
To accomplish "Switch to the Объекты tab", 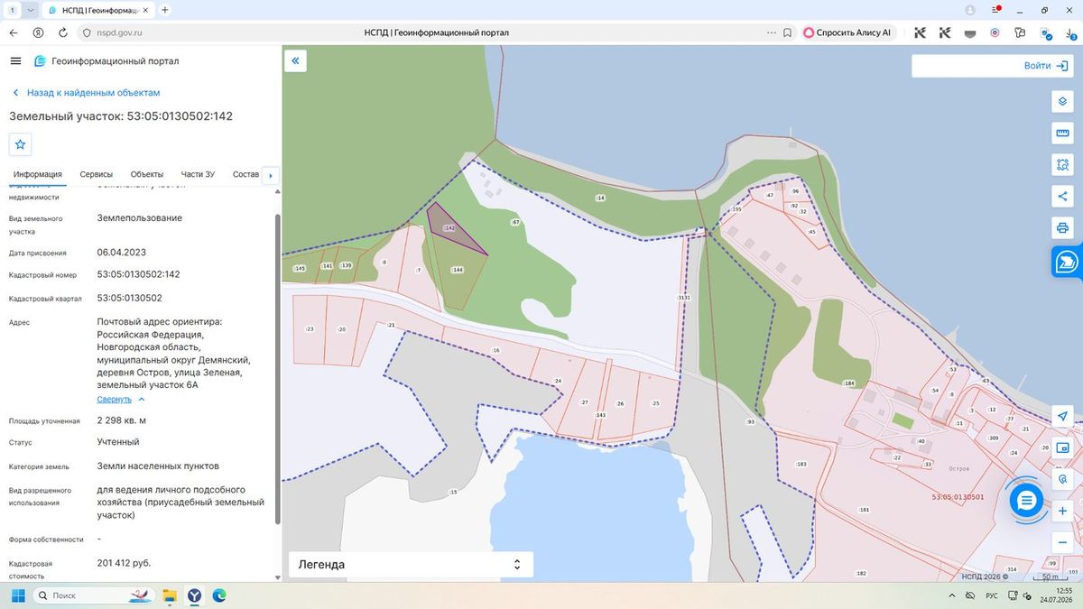I will click(147, 174).
